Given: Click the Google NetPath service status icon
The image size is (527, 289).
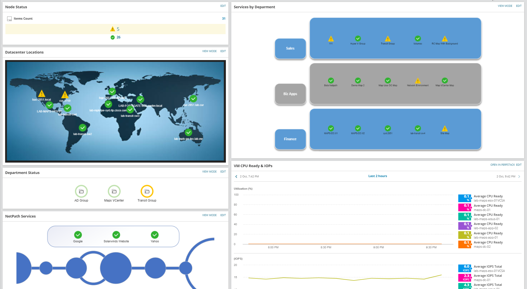Looking at the screenshot, I should click(x=78, y=235).
